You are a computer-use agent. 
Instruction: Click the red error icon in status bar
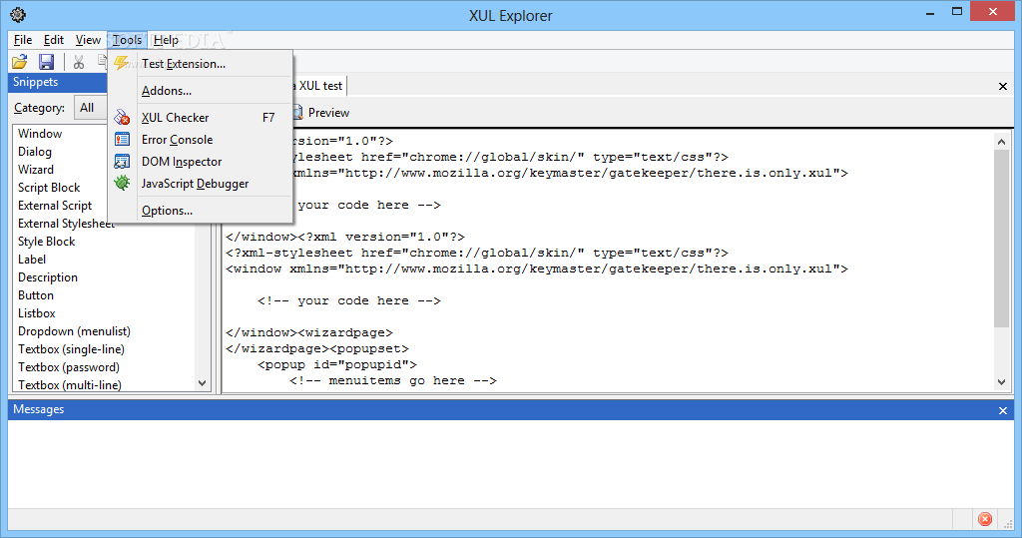985,519
